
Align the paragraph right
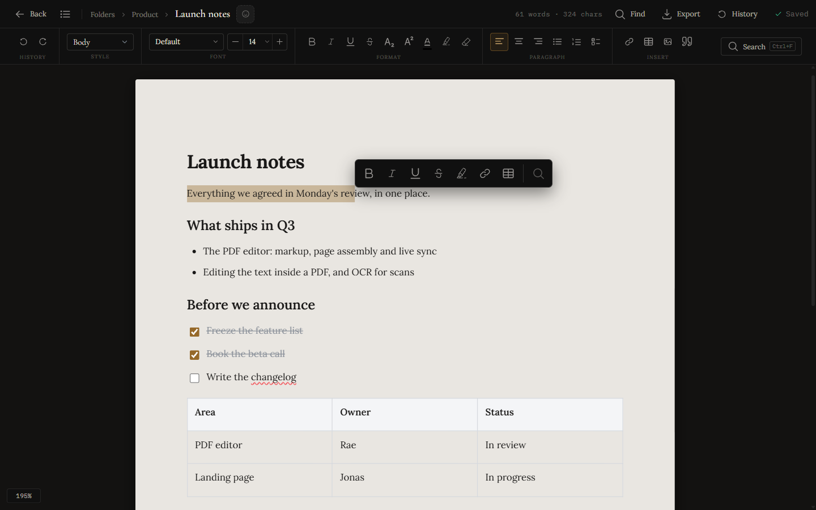(x=538, y=42)
